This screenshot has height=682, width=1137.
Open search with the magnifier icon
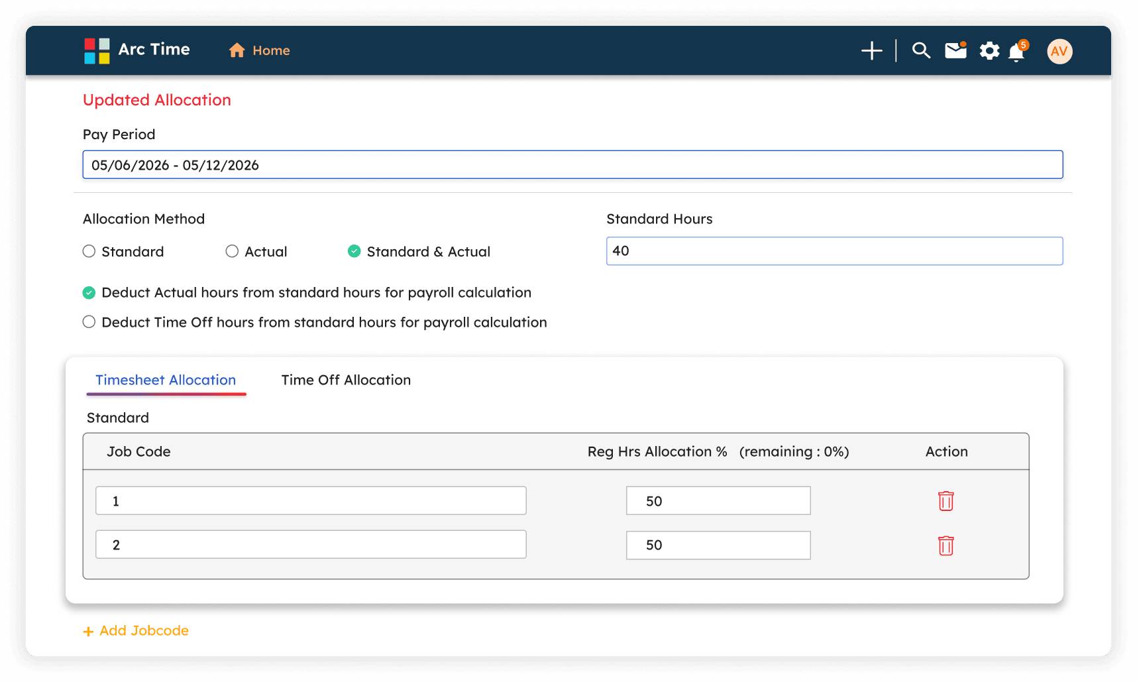(x=921, y=50)
